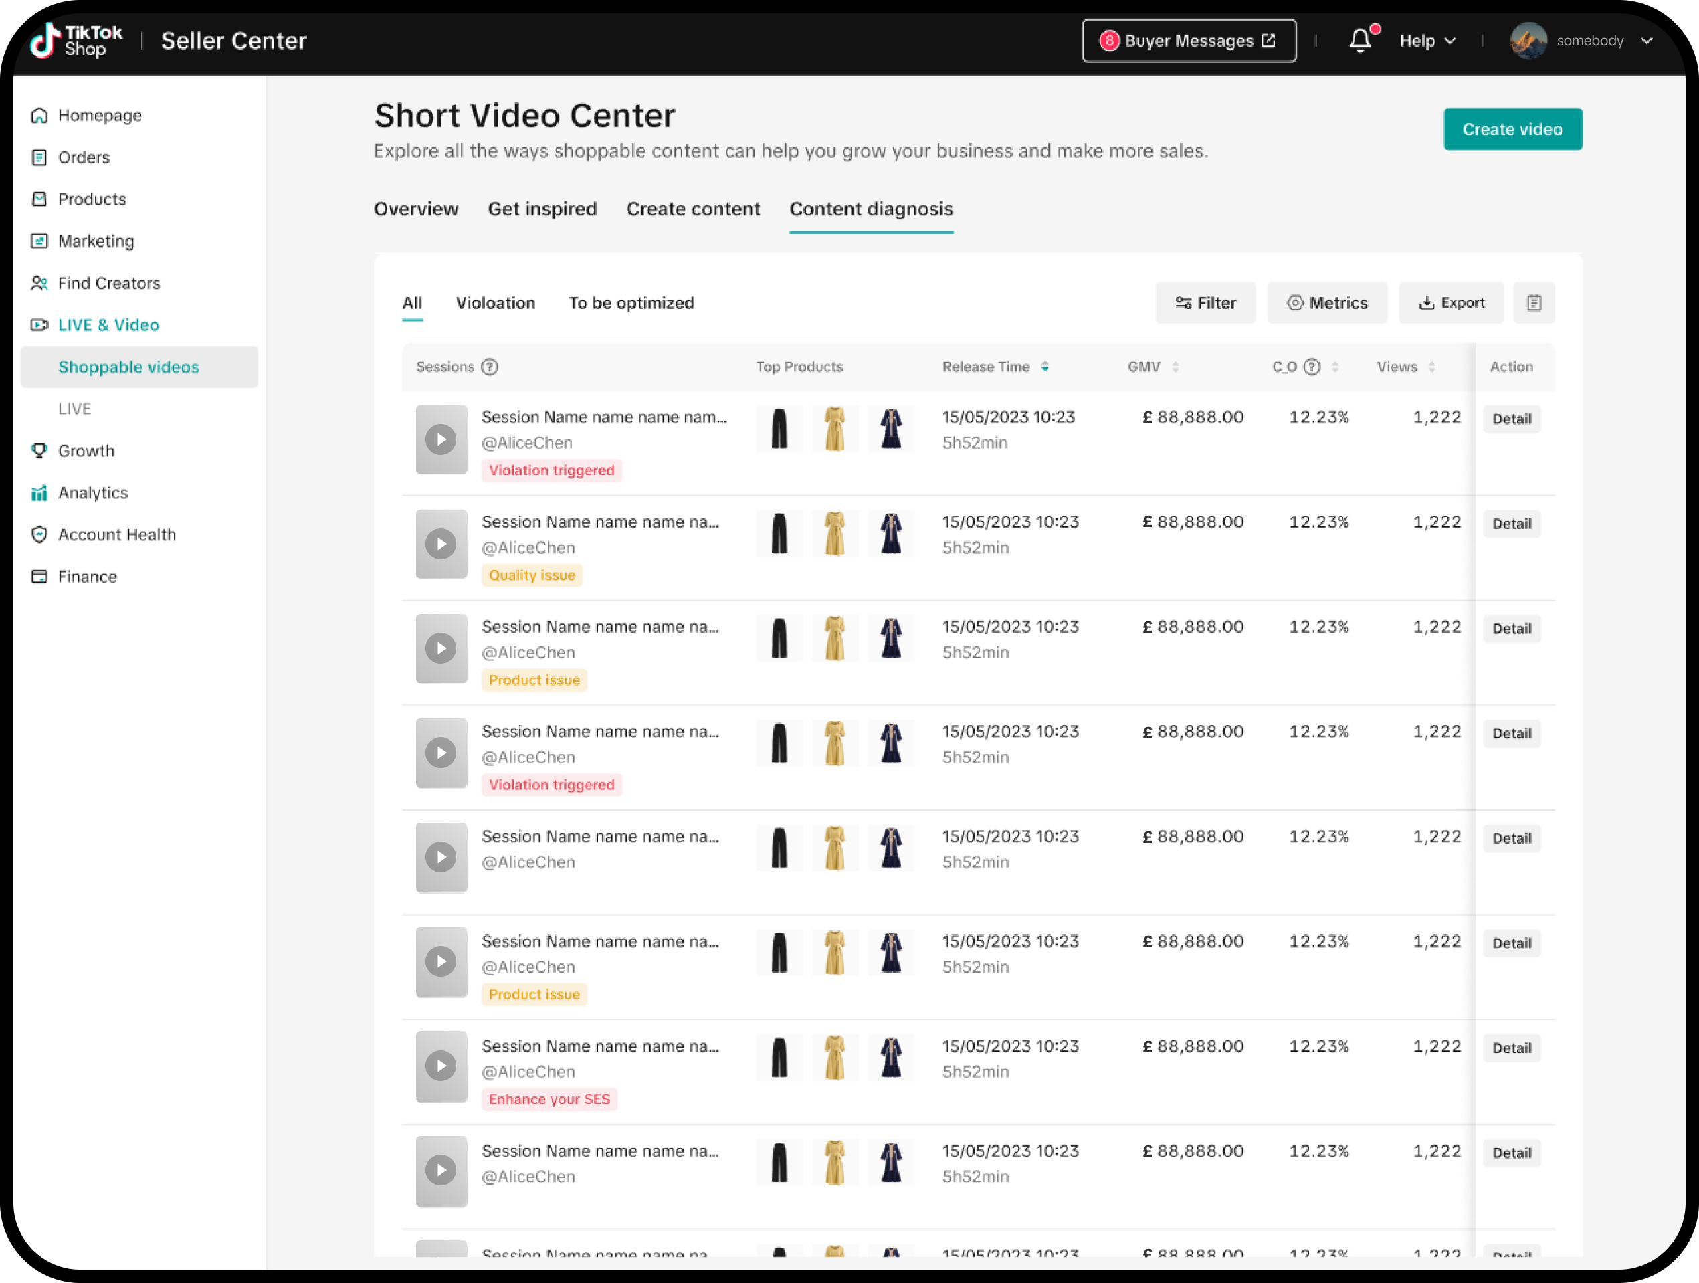Select the Violoation filter tab
1699x1283 pixels.
[496, 303]
